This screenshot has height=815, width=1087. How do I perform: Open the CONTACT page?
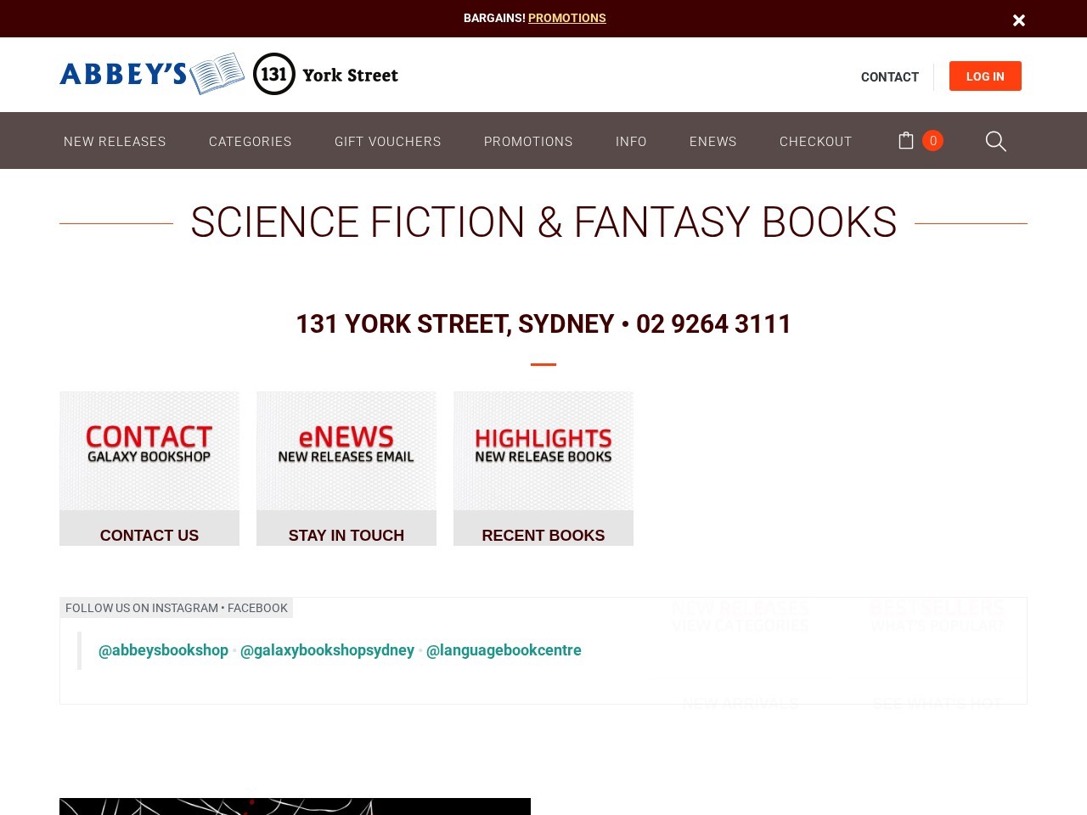pyautogui.click(x=889, y=76)
